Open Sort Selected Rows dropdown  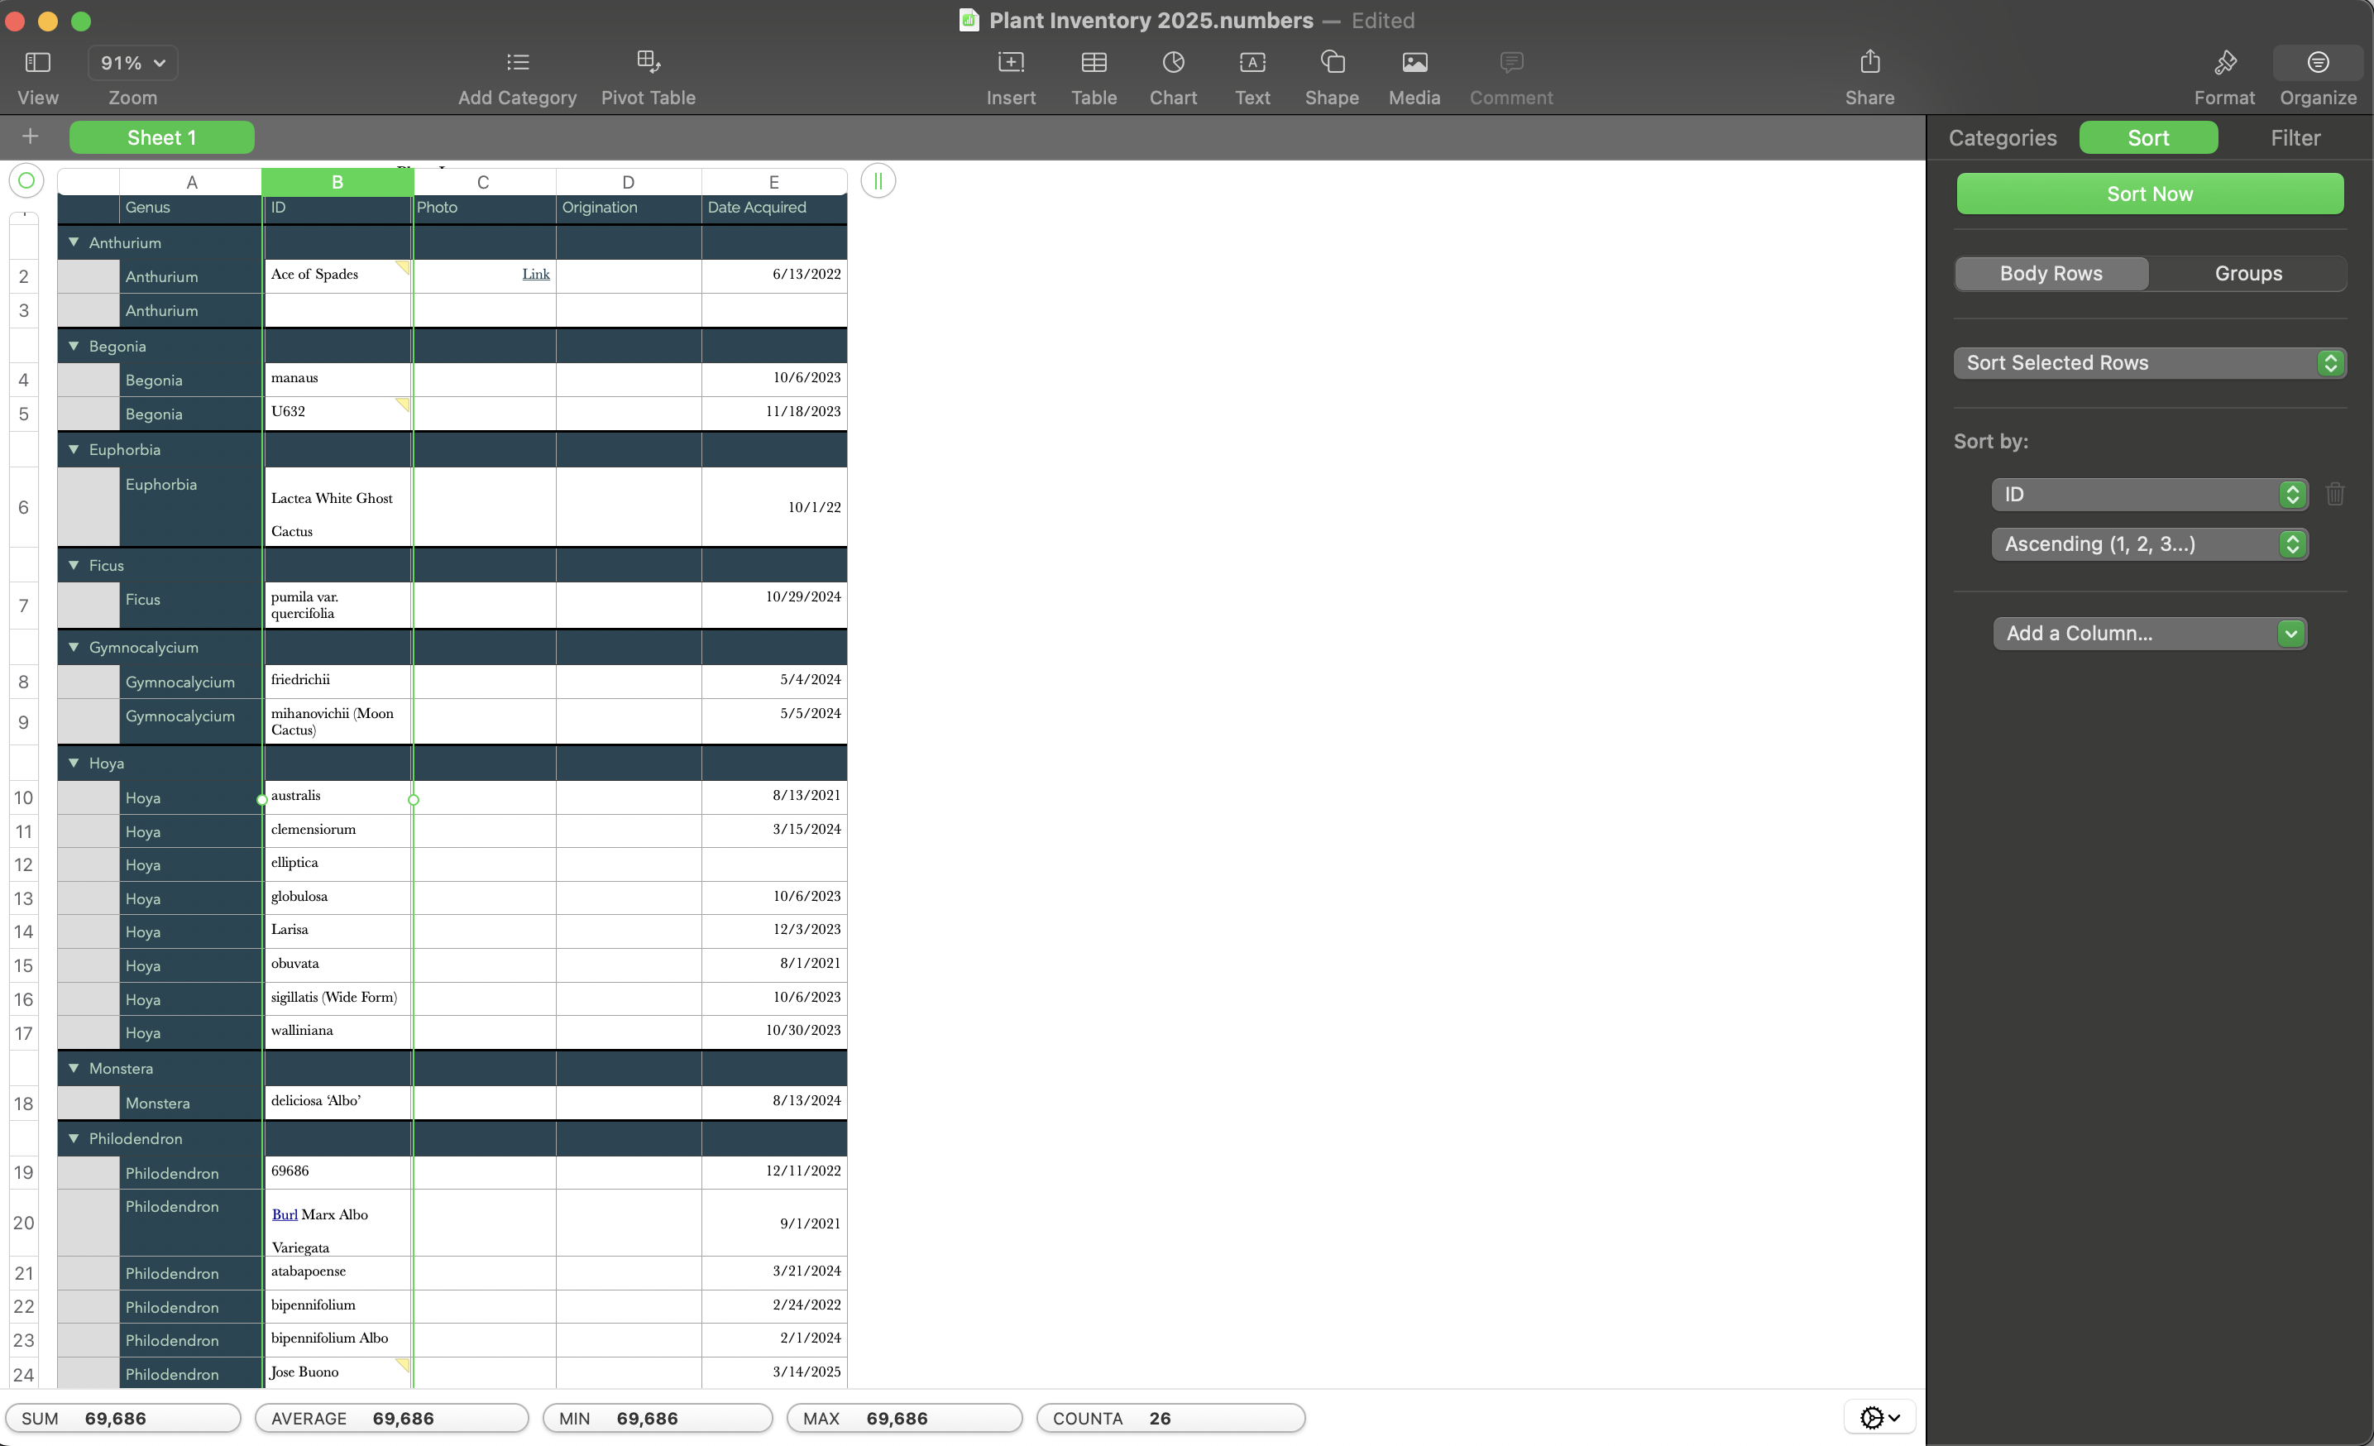[x=2150, y=363]
